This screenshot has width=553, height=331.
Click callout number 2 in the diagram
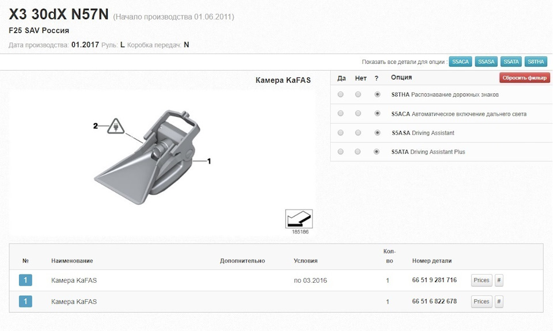[95, 126]
